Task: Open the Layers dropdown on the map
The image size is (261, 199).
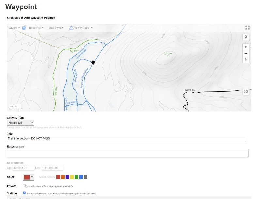Action: (x=14, y=28)
